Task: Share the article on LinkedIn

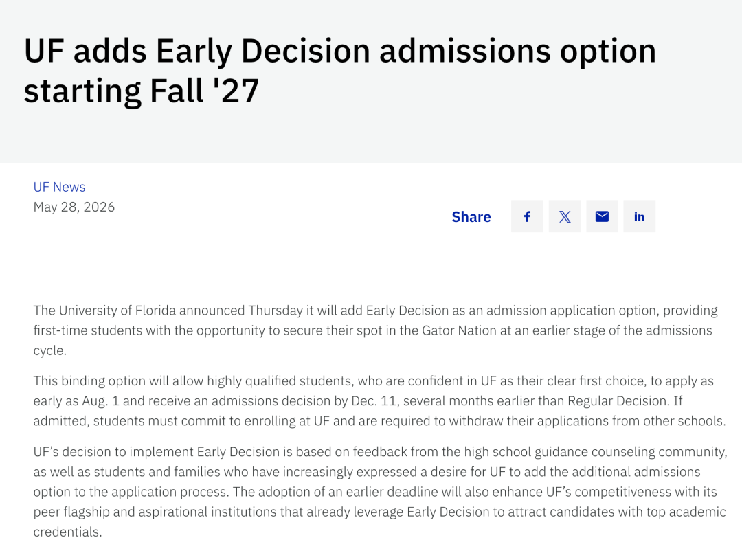Action: pyautogui.click(x=640, y=216)
